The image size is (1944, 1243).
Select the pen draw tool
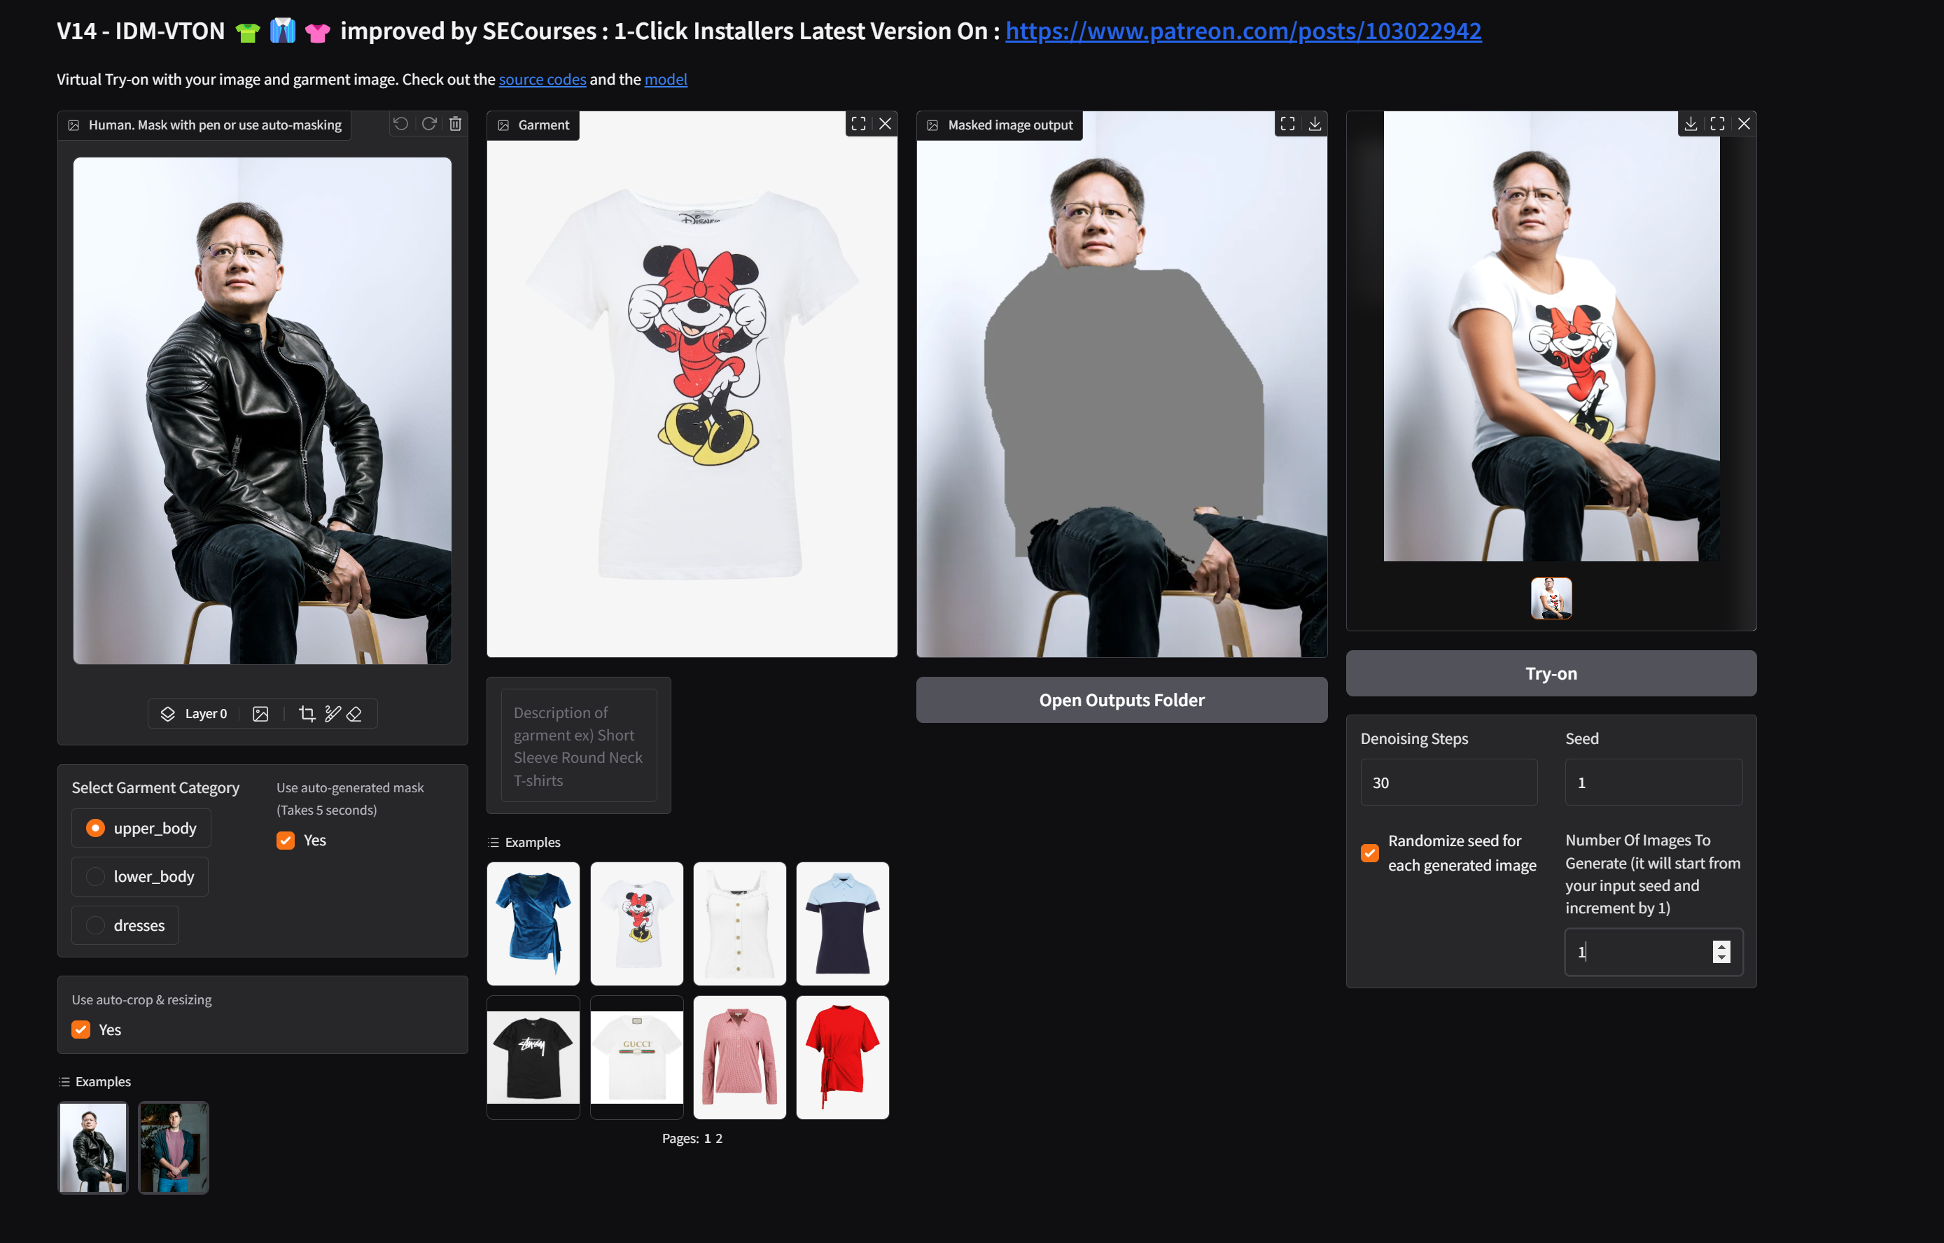332,713
